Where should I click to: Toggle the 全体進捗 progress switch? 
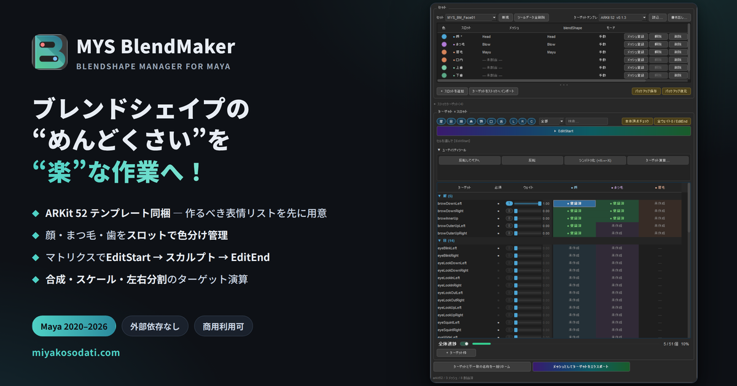[x=464, y=344]
